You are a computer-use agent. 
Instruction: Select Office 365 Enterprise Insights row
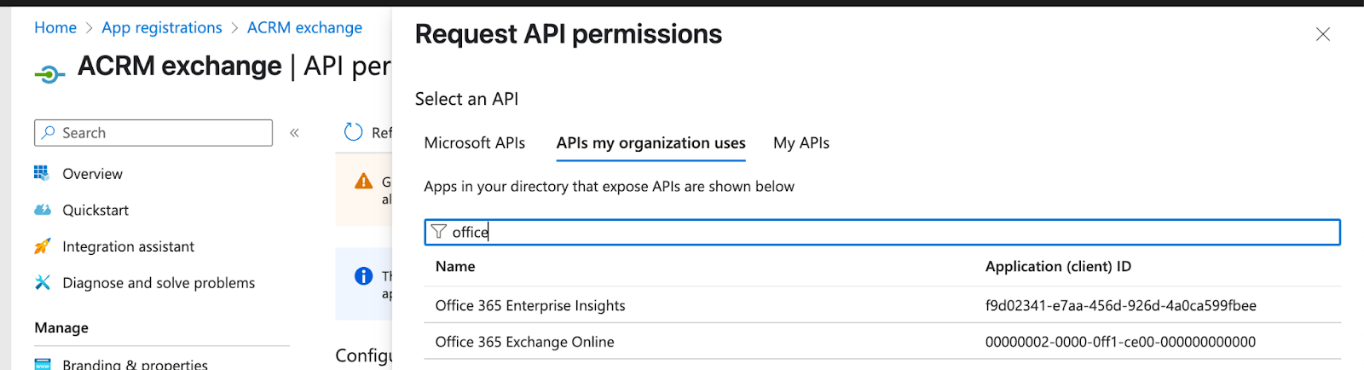pos(882,305)
